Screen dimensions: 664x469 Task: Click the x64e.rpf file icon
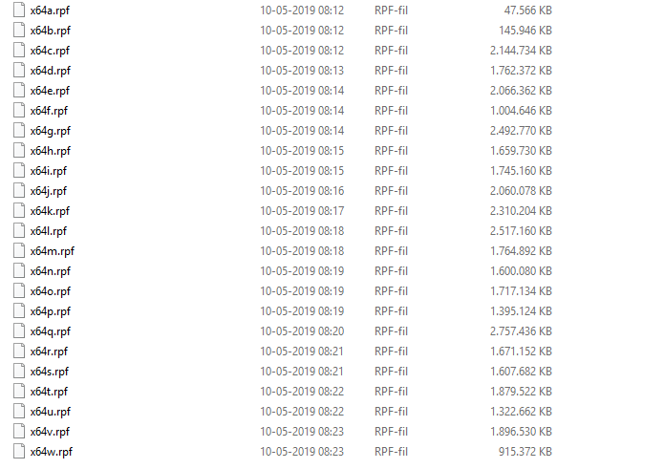(x=19, y=90)
